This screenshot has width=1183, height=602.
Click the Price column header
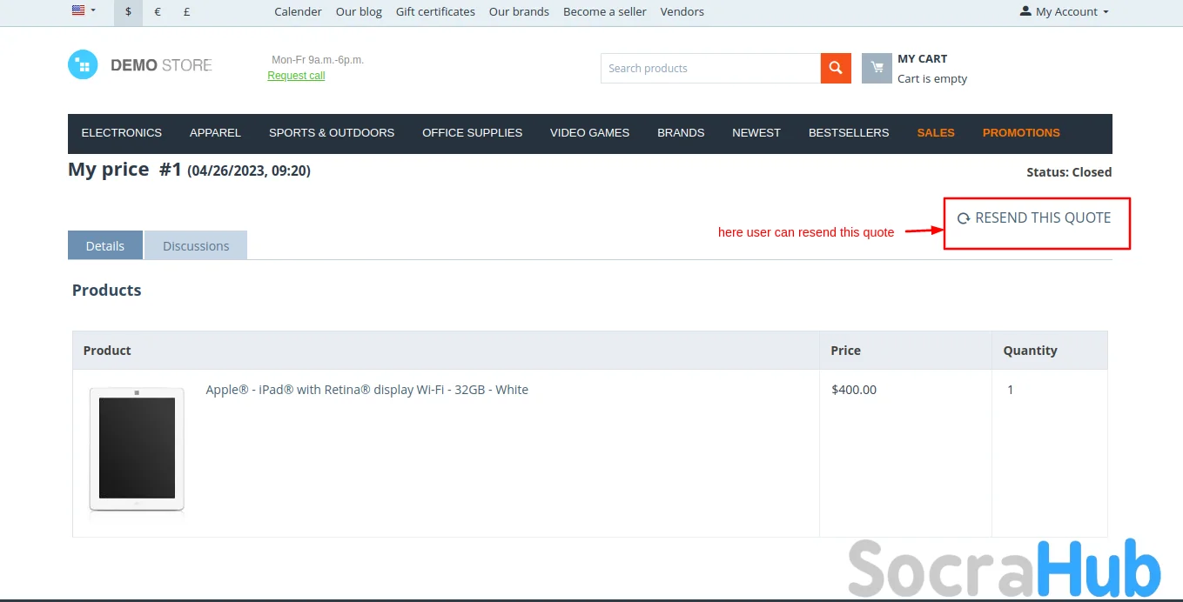click(x=845, y=351)
